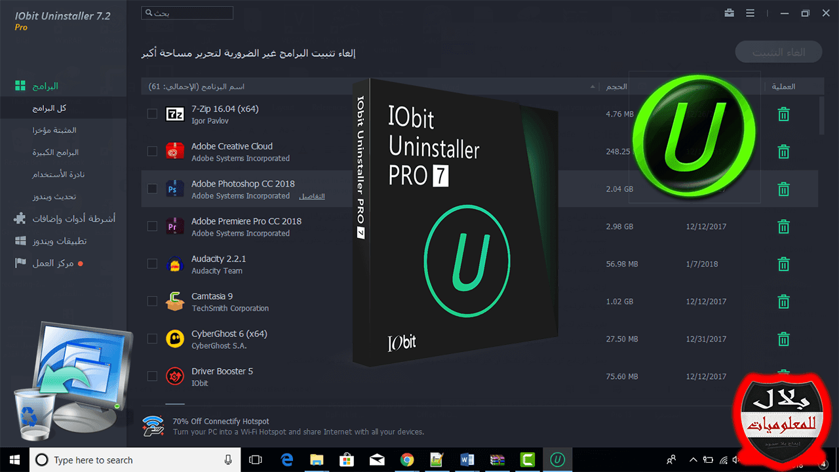Click trash icon for CyberGhost 6
This screenshot has width=839, height=472.
(783, 339)
